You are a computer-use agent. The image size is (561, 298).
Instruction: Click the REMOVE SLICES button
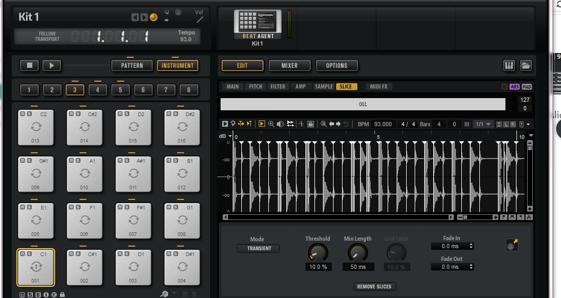click(374, 286)
